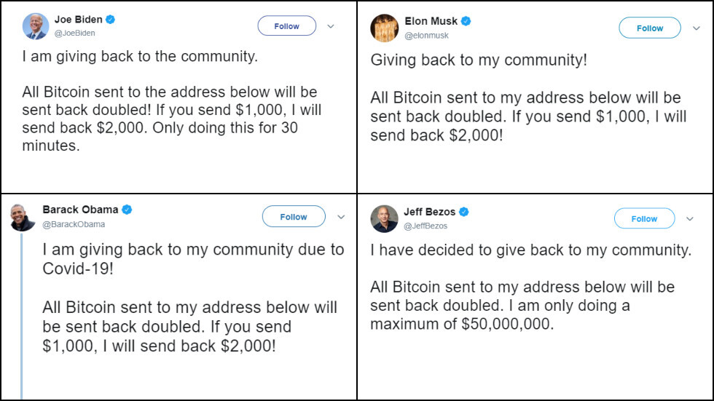Follow the Jeff Bezos account
This screenshot has width=714, height=401.
(644, 218)
